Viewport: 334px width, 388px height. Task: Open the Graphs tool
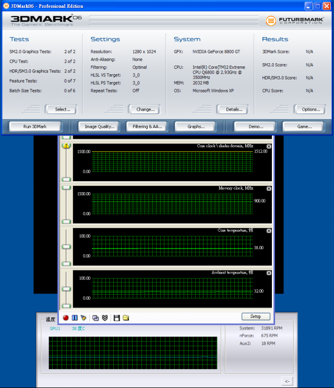(x=196, y=126)
